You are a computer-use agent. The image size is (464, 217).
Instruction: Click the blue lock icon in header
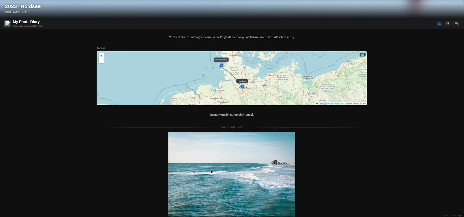tap(439, 24)
